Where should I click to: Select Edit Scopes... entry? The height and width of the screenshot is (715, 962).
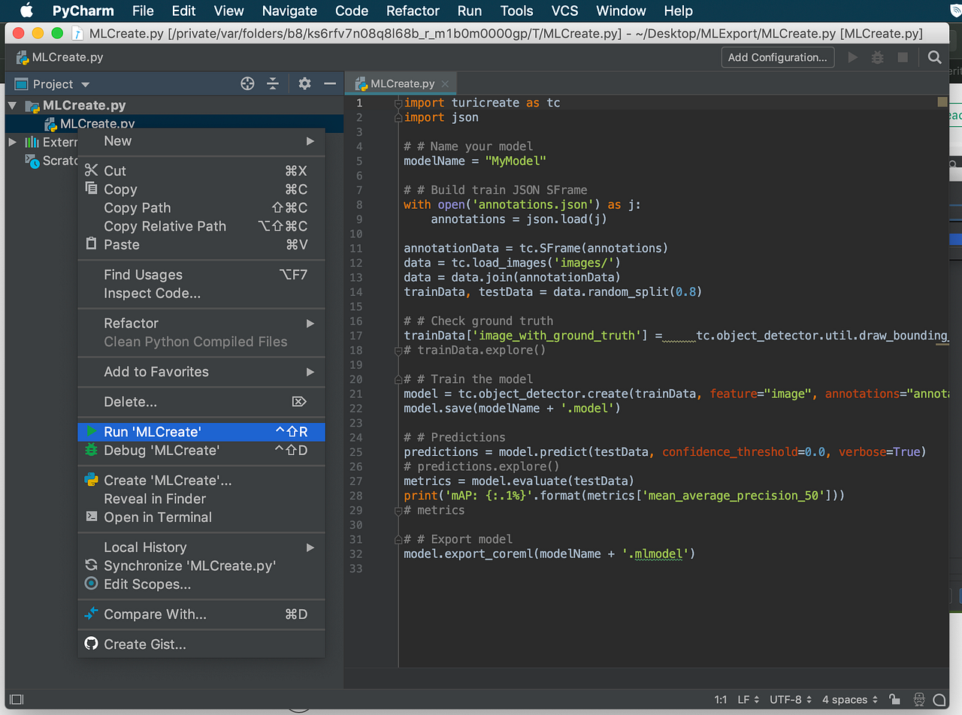tap(201, 584)
